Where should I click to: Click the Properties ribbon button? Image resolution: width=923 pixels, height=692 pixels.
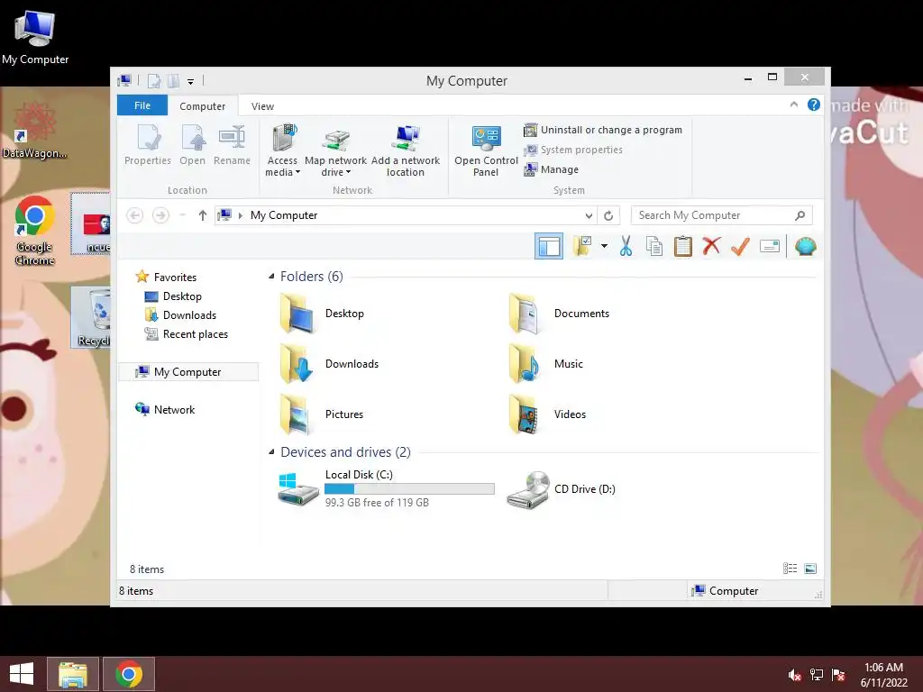tap(148, 145)
